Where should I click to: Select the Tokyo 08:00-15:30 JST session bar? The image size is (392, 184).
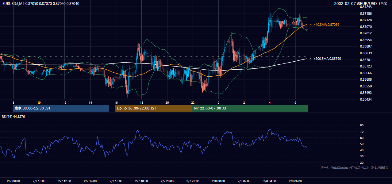[x=61, y=108]
